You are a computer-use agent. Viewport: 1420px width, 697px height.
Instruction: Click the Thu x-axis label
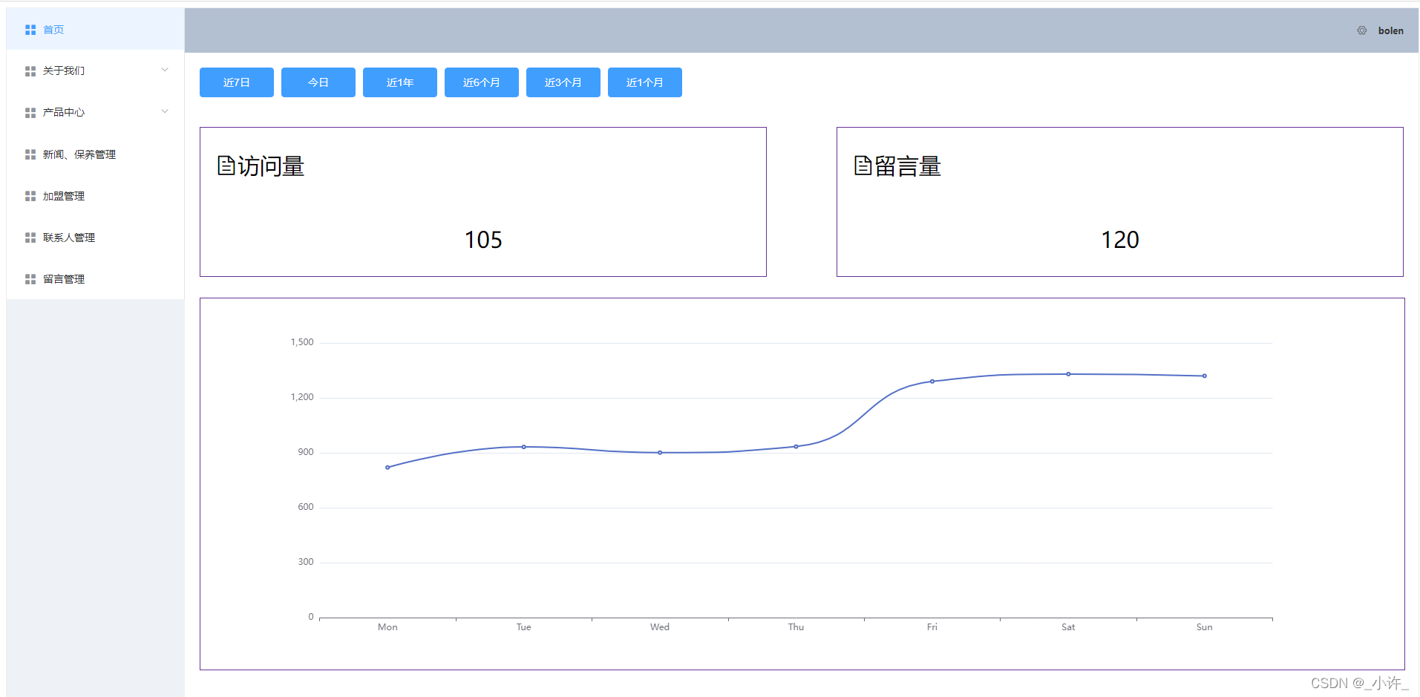tap(796, 627)
